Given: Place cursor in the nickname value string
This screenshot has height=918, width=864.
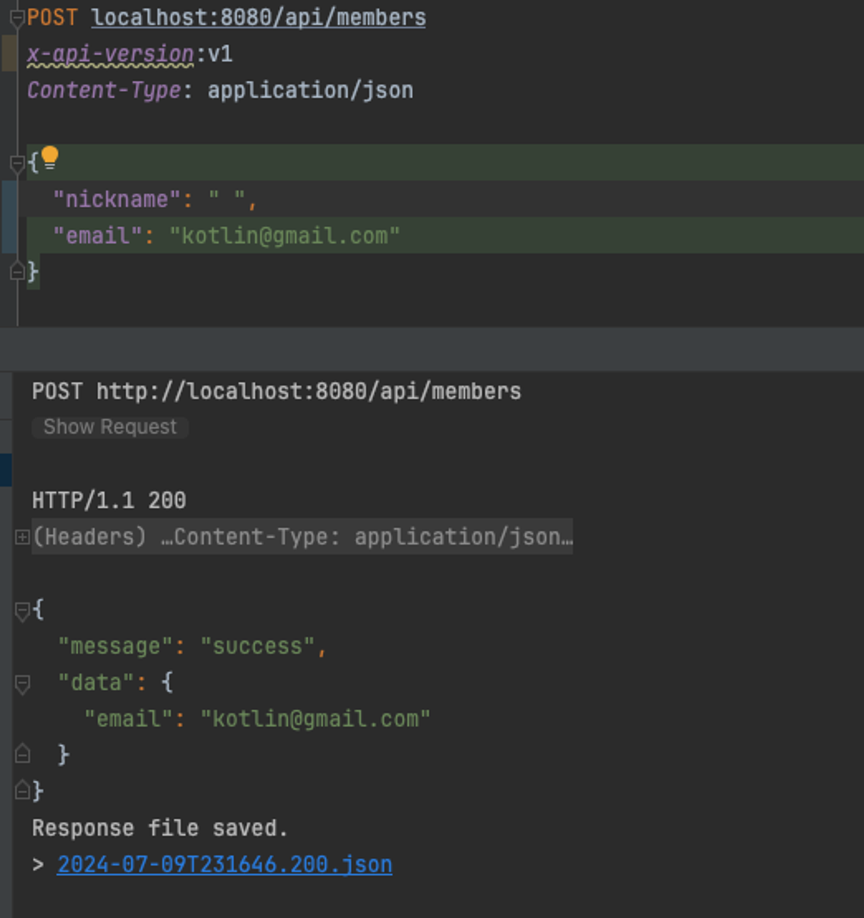Looking at the screenshot, I should 226,200.
